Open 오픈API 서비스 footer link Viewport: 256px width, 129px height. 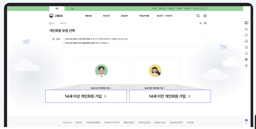[x=160, y=123]
